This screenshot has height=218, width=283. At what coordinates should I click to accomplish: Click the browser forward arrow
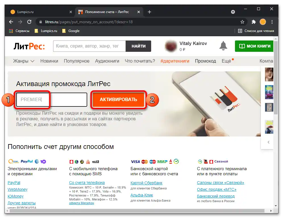[x=20, y=22]
